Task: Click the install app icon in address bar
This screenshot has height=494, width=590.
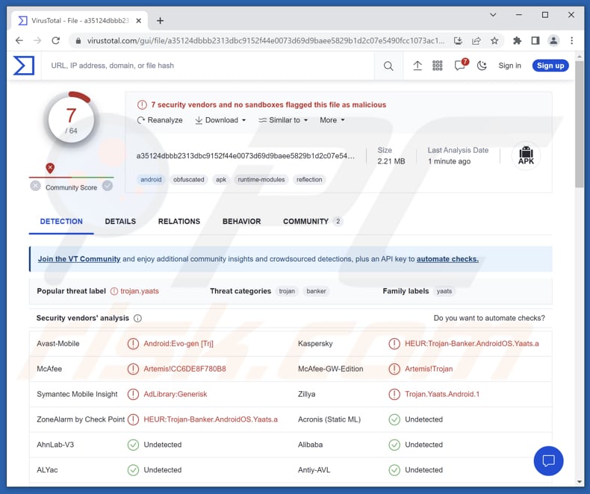Action: [x=458, y=40]
